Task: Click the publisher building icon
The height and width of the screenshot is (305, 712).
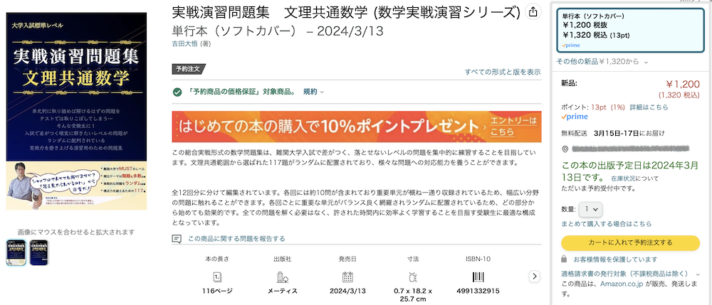Action: (283, 277)
